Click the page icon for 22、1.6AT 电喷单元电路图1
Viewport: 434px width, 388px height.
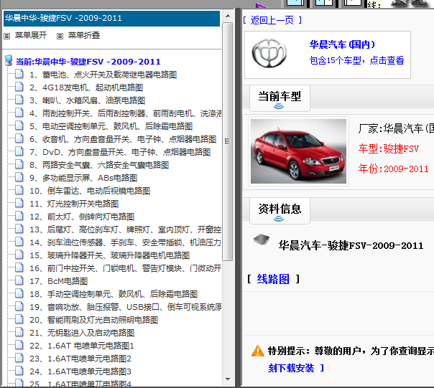click(19, 345)
